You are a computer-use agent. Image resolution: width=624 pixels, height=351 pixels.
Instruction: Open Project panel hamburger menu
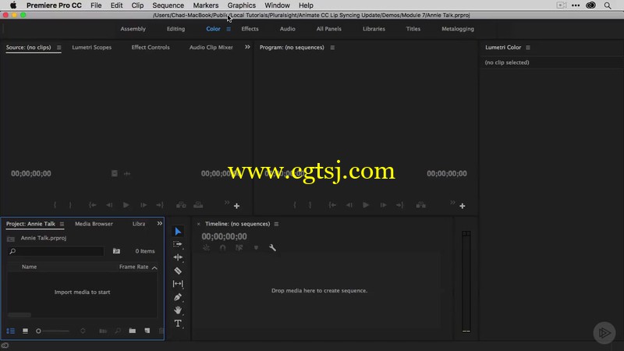click(62, 224)
